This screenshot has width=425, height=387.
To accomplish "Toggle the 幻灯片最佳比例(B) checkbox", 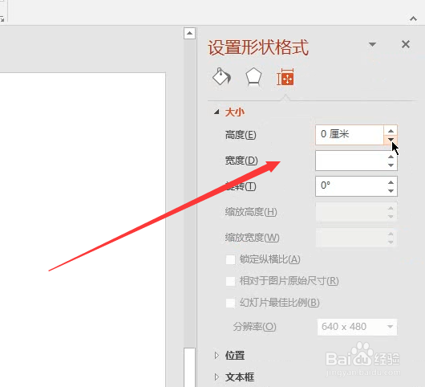I will [x=230, y=303].
